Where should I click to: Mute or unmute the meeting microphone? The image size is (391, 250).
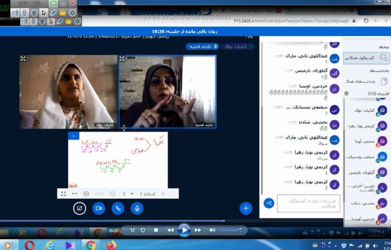tap(137, 208)
